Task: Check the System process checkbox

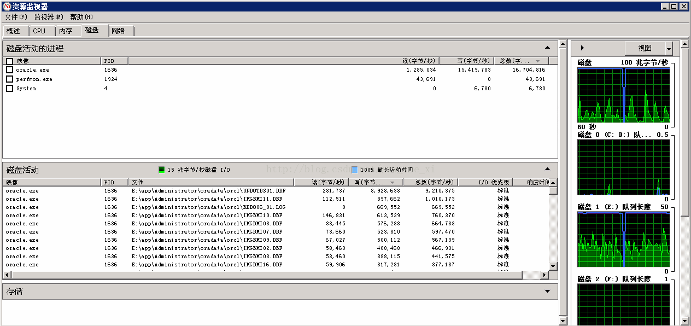Action: 9,89
